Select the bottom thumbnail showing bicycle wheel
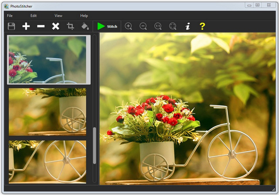 (48, 161)
